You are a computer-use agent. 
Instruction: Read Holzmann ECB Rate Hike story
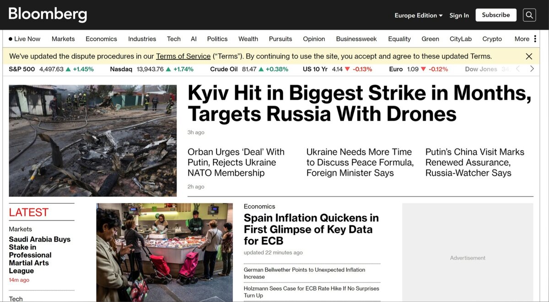[312, 292]
